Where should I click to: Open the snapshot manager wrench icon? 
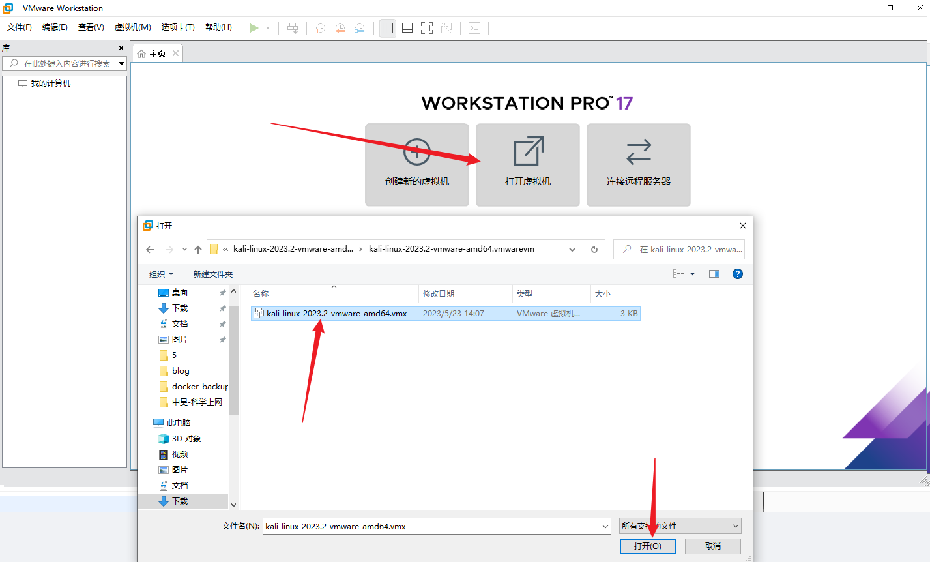(x=360, y=28)
